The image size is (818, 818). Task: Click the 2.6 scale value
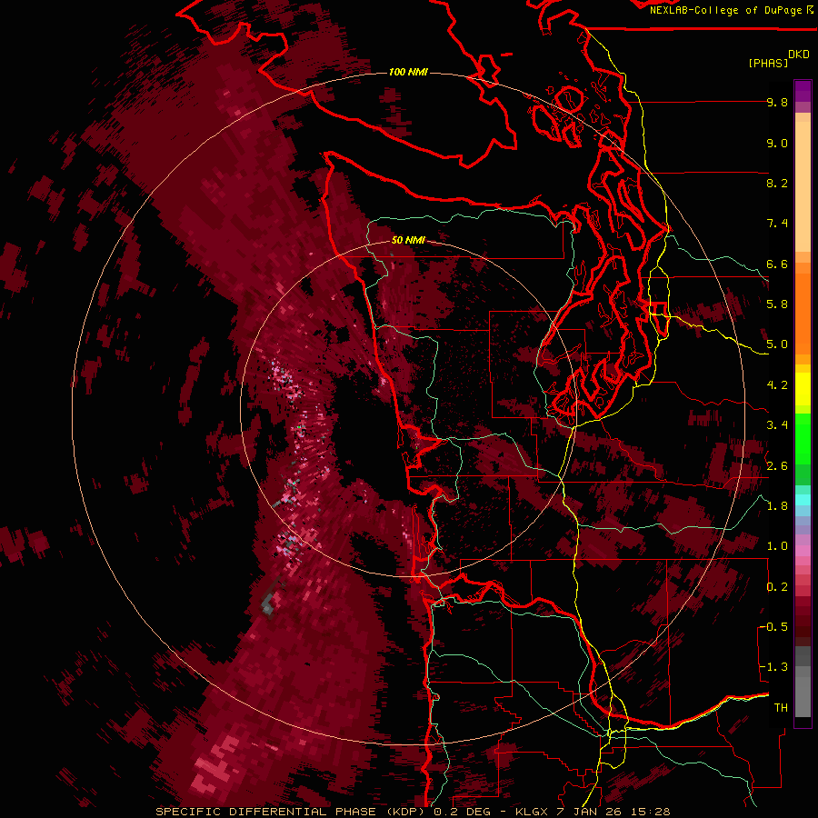point(777,466)
